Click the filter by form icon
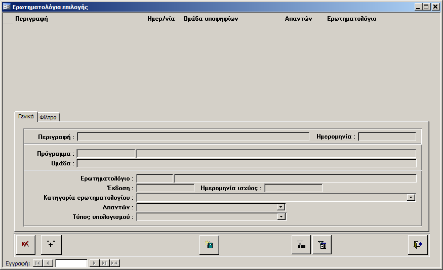Screen dimensions: 443x270 point(322,245)
